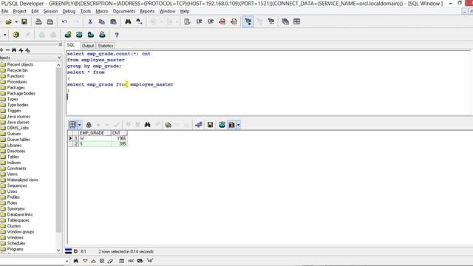Switch to the Statistics tab
473x266 pixels.
[x=105, y=46]
